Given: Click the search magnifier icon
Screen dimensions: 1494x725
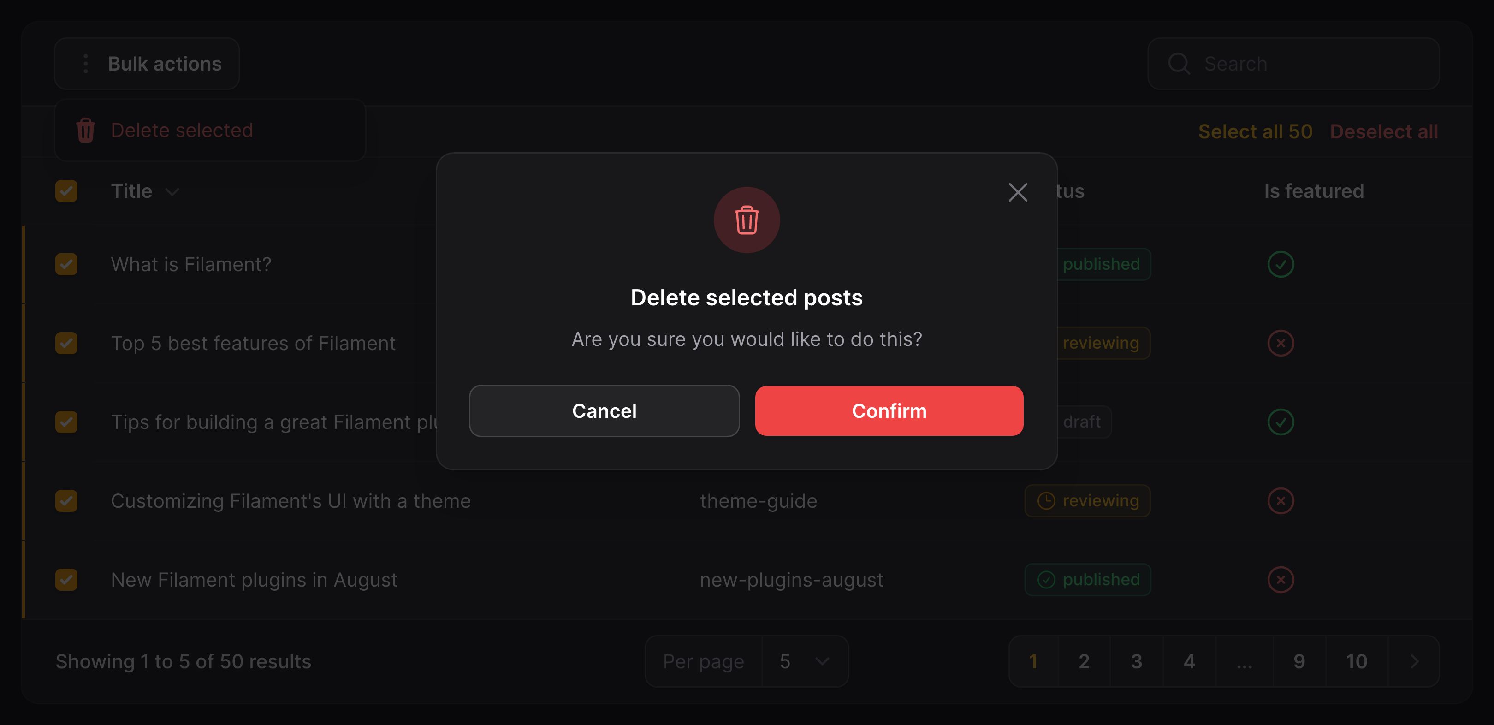Looking at the screenshot, I should [1179, 64].
